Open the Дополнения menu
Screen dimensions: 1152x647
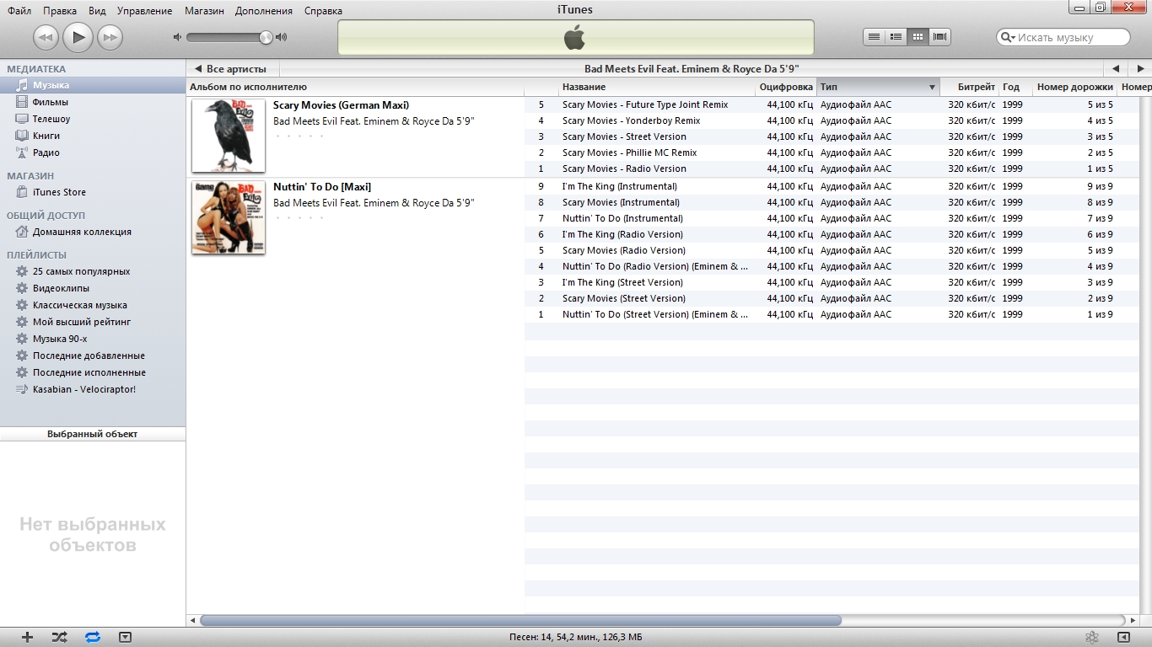(264, 11)
